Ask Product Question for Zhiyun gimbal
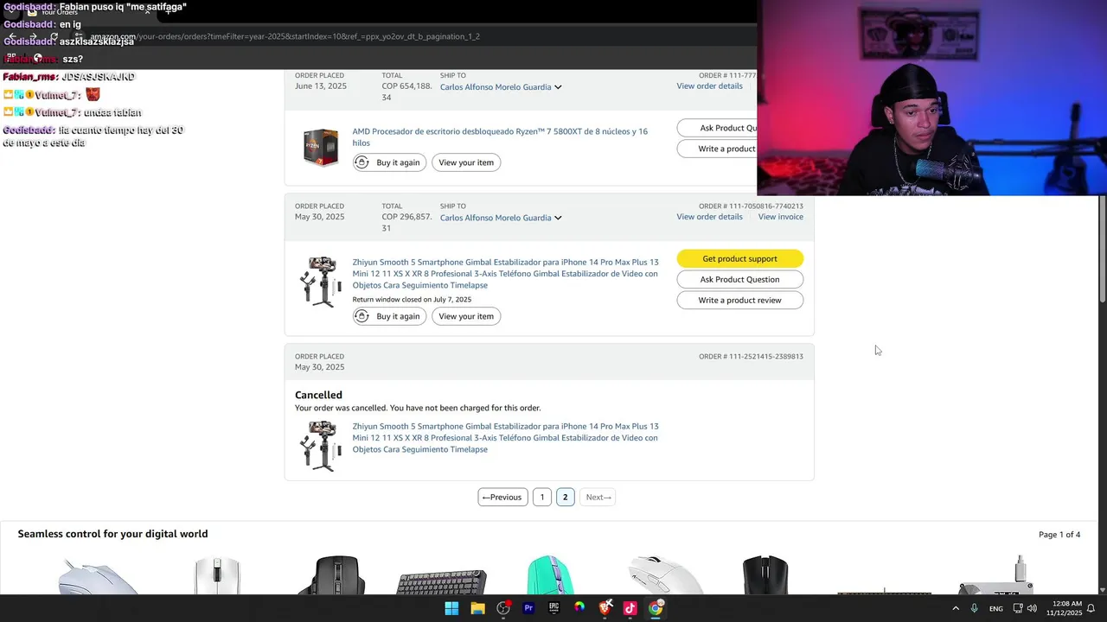Image resolution: width=1107 pixels, height=622 pixels. [739, 279]
